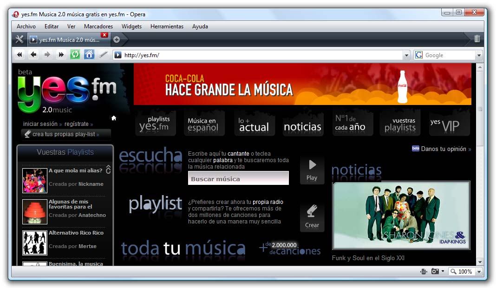Click the Google search engine icon
496x288 pixels.
419,55
